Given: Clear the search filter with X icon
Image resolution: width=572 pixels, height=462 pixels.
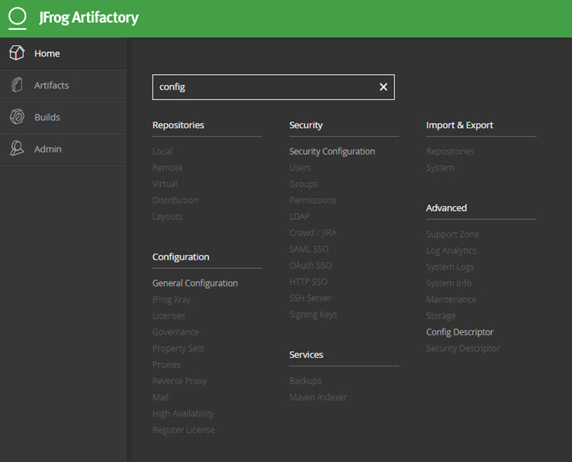Looking at the screenshot, I should (384, 87).
